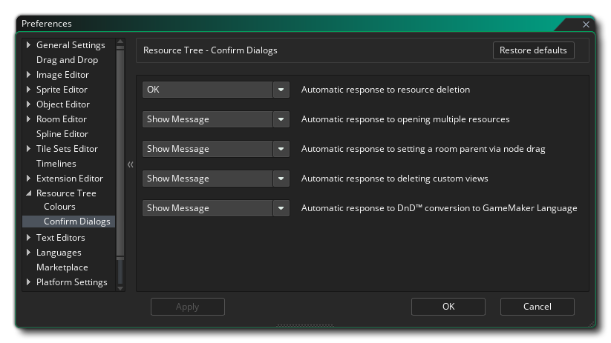The width and height of the screenshot is (611, 343).
Task: Collapse the sidebar using the double-chevron handle
Action: [130, 164]
